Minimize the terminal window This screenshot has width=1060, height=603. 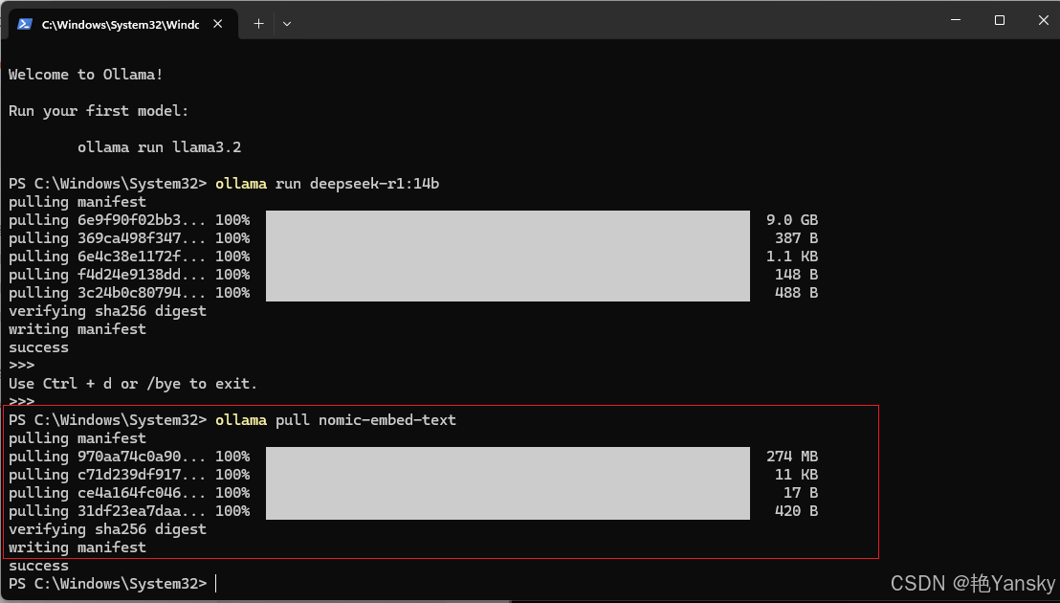[x=955, y=21]
